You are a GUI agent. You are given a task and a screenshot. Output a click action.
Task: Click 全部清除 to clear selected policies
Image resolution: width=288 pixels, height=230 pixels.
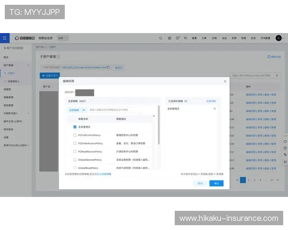[211, 101]
